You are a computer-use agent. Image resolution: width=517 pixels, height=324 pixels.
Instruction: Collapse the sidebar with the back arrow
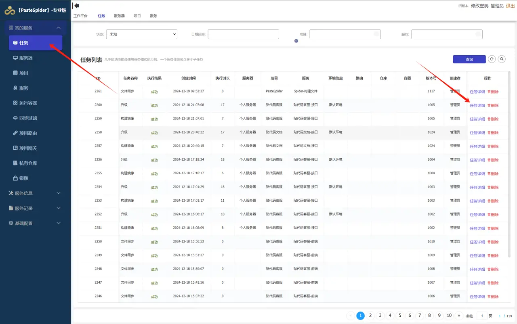tap(76, 6)
